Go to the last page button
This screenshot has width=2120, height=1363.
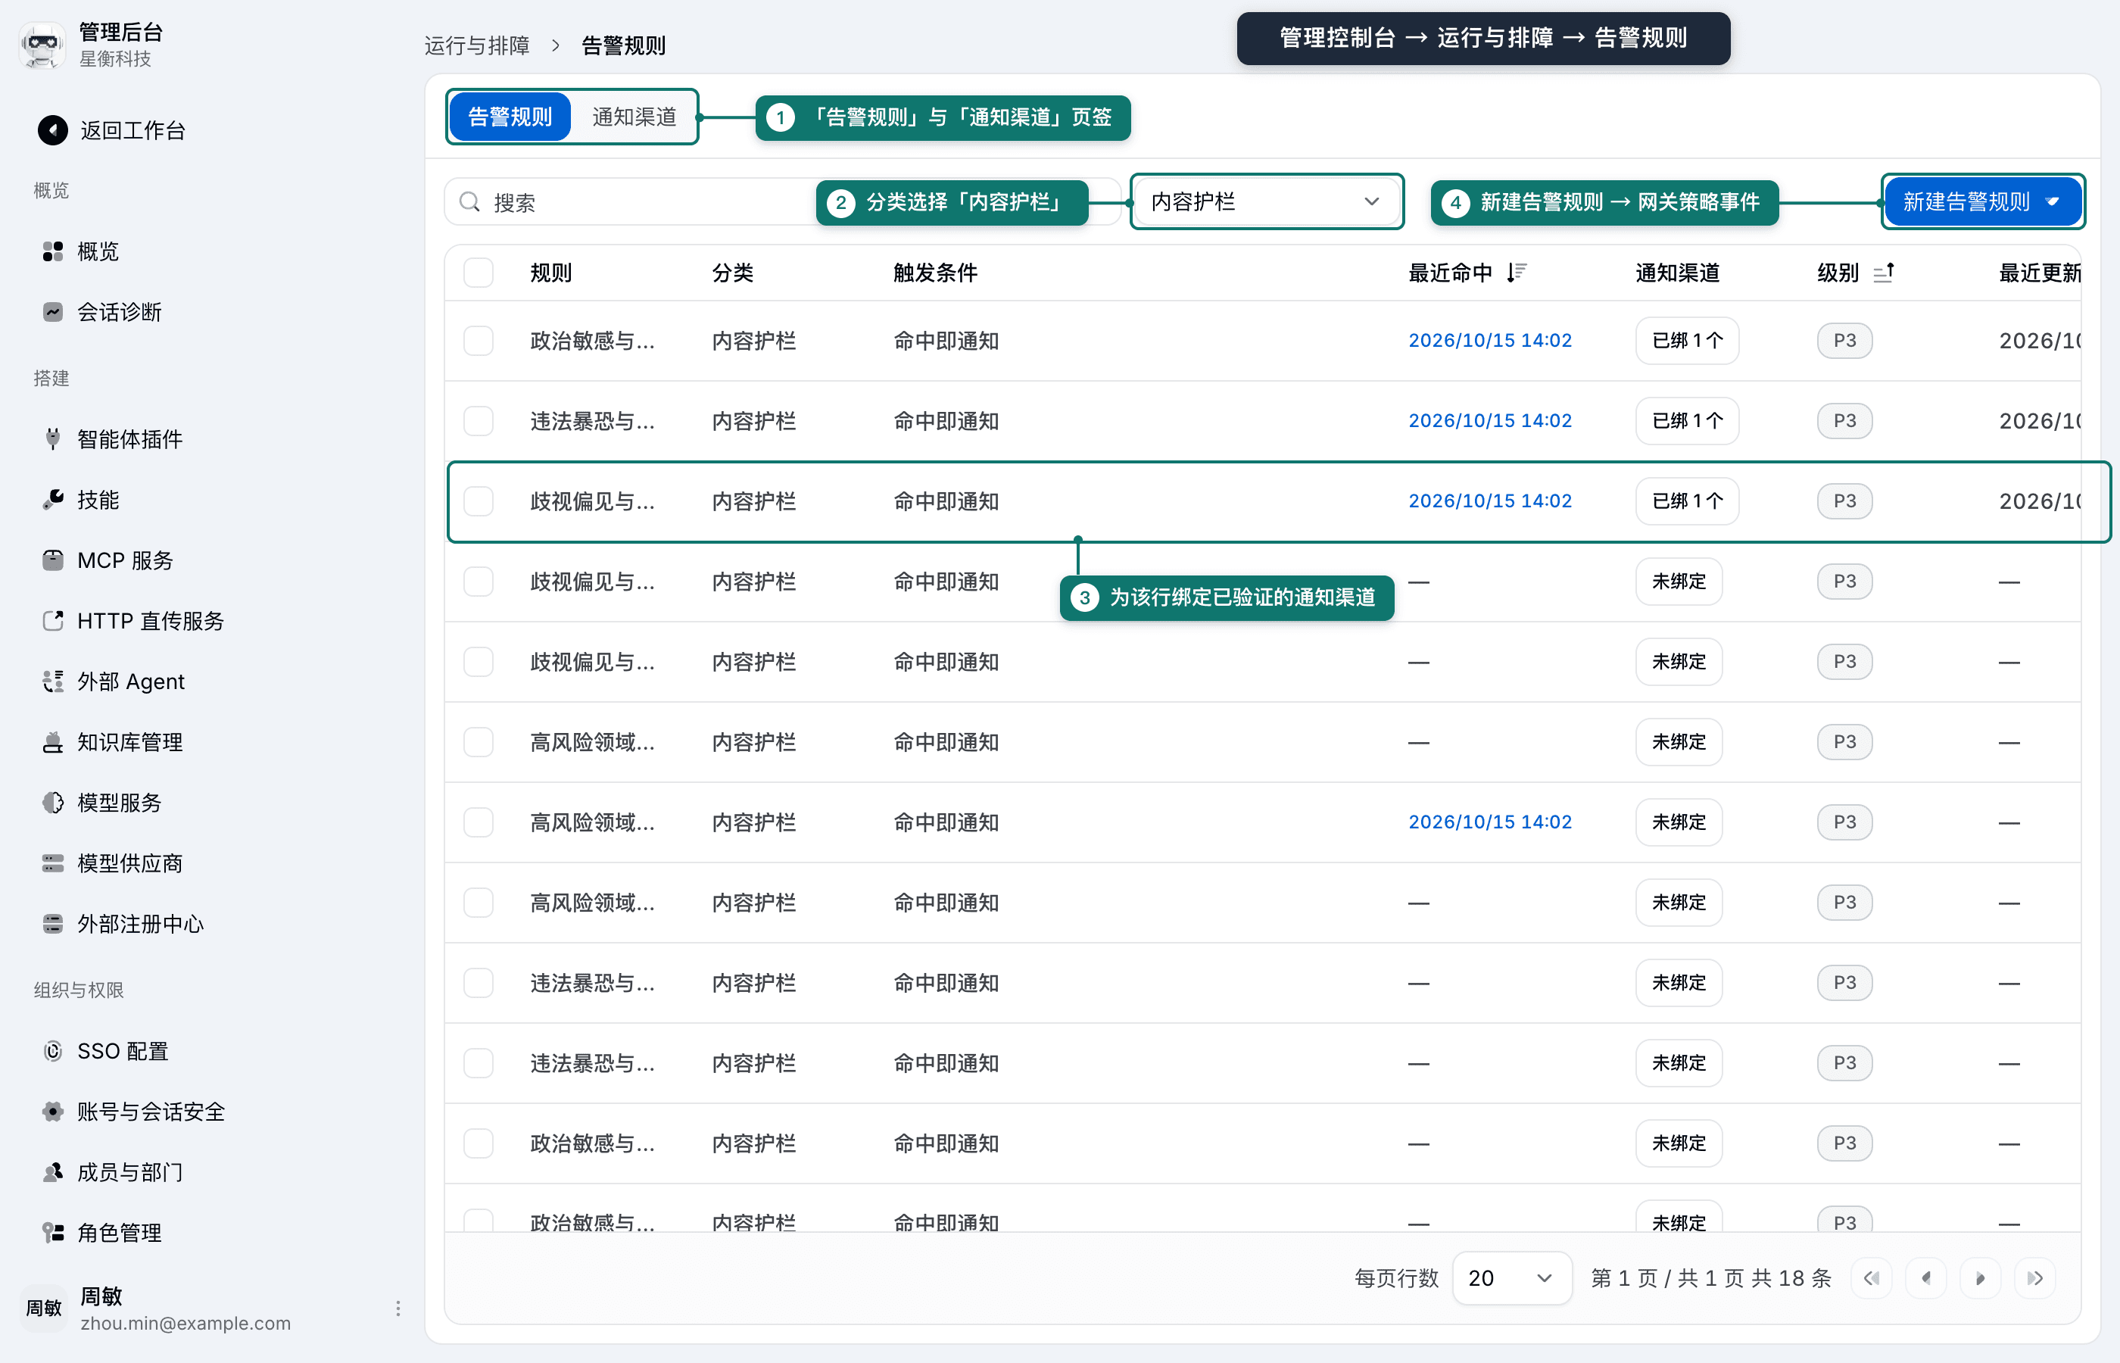coord(2035,1278)
